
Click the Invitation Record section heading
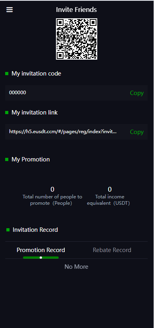(x=35, y=230)
